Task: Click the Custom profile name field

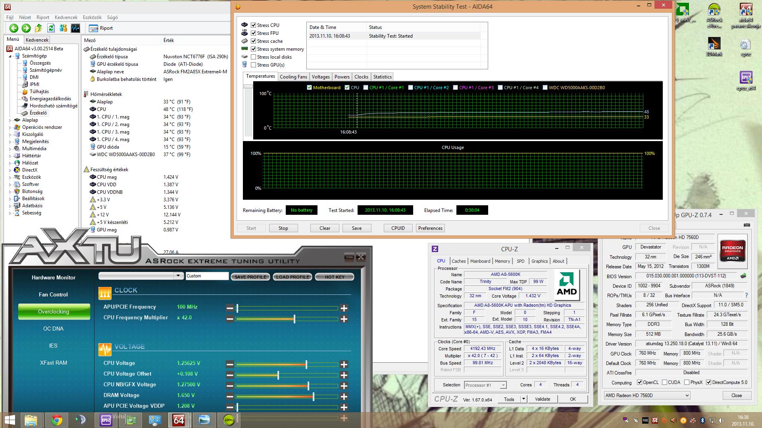Action: tap(207, 276)
